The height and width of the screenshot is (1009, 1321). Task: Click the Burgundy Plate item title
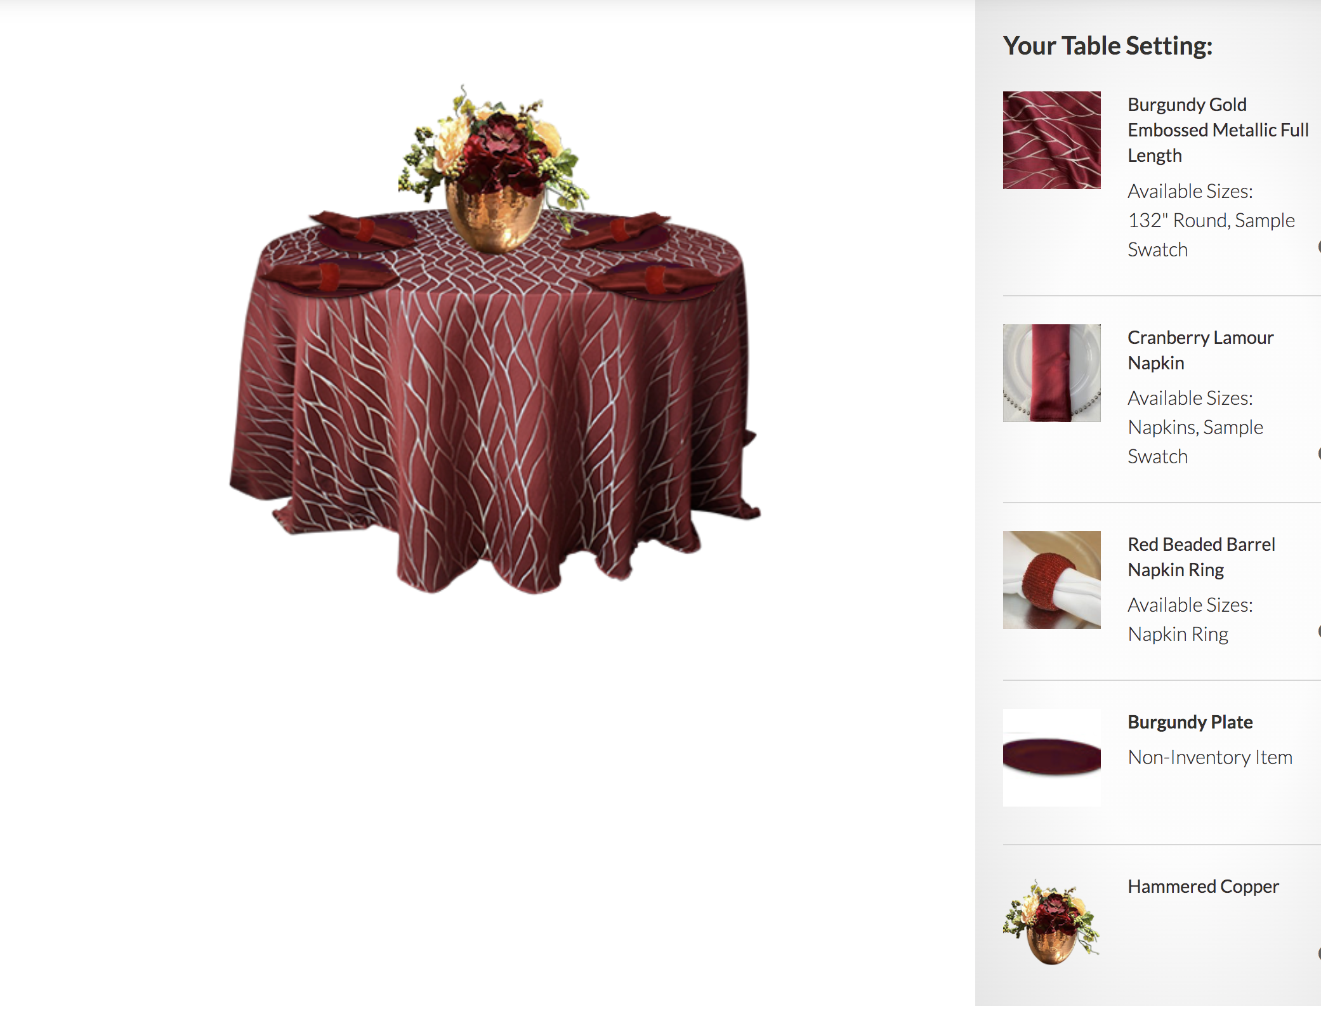click(1190, 722)
